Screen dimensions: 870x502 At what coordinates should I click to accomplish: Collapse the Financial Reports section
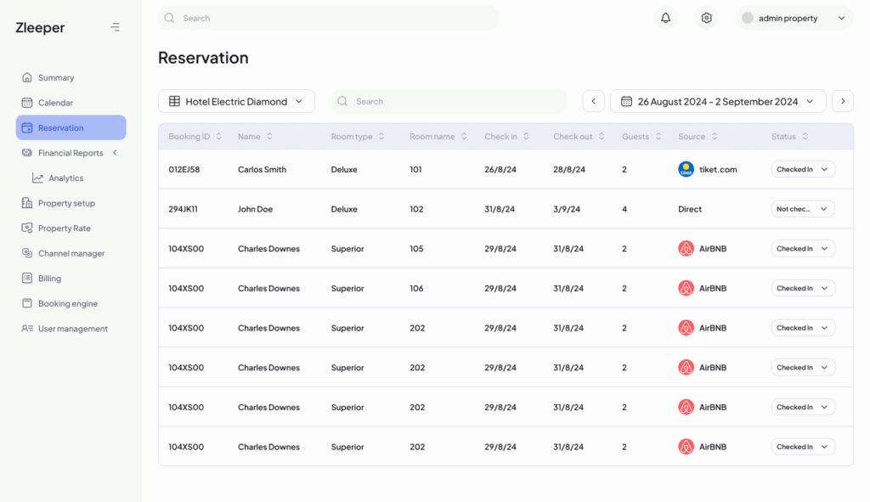pos(115,153)
